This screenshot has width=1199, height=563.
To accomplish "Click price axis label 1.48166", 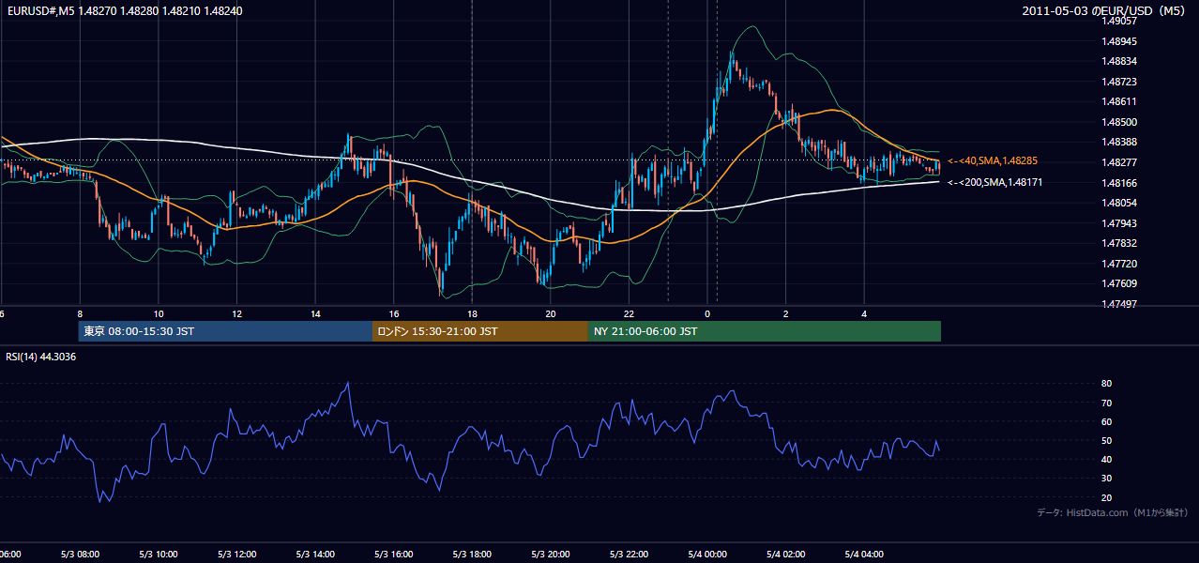I will [1119, 183].
